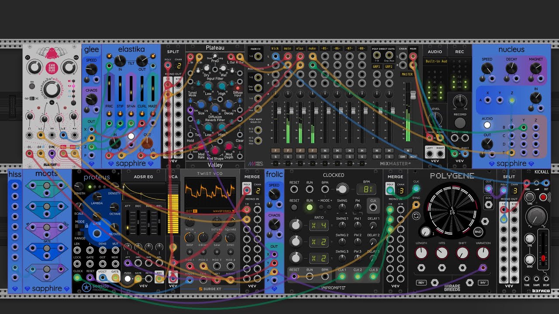This screenshot has height=314, width=559.
Task: Click the MASTER label display
Action: pyautogui.click(x=407, y=74)
